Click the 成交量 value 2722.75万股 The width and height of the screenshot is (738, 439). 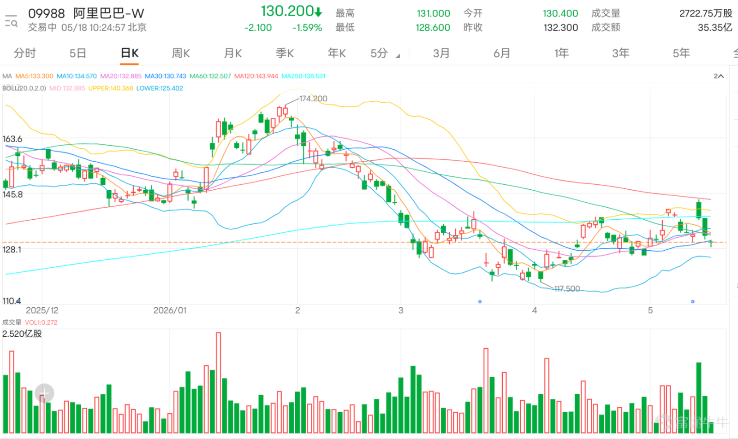pyautogui.click(x=706, y=13)
